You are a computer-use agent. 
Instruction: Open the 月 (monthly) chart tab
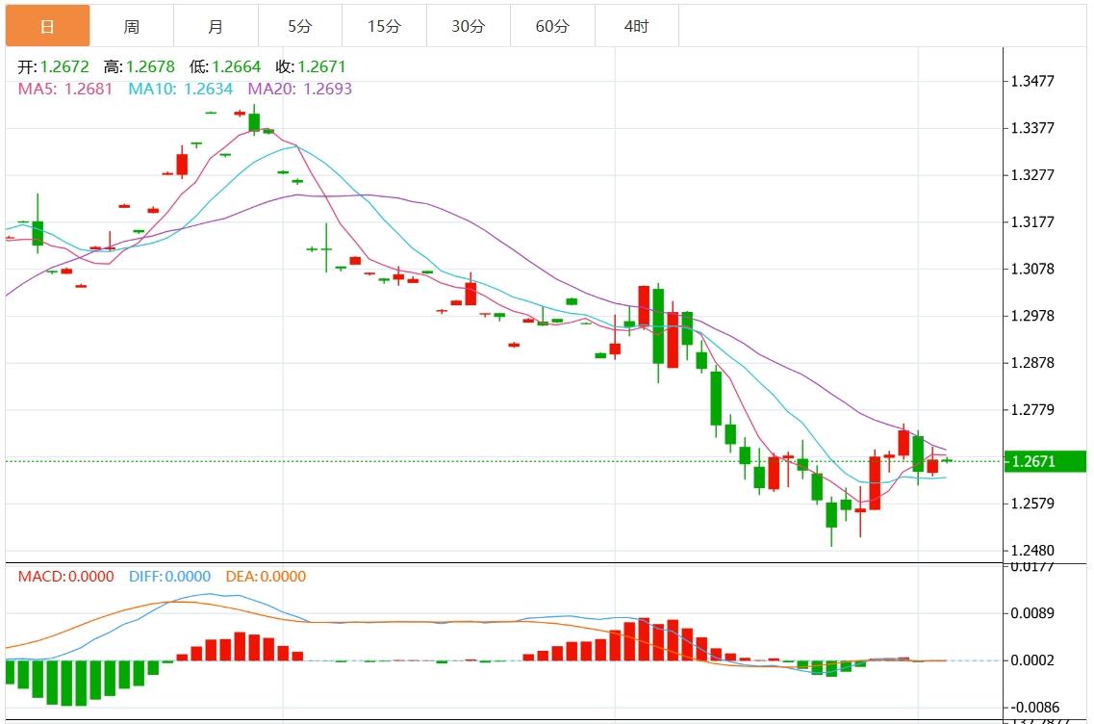click(x=216, y=26)
